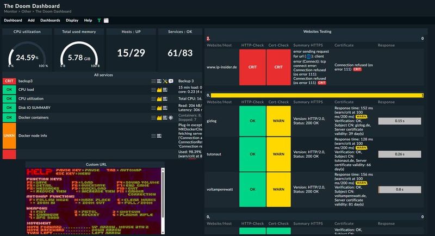Click the layout icon next to the filter

click(x=106, y=20)
